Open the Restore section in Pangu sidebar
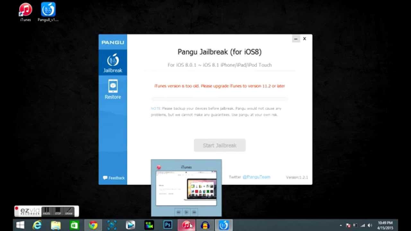Viewport: 411px width, 231px height. [x=113, y=90]
